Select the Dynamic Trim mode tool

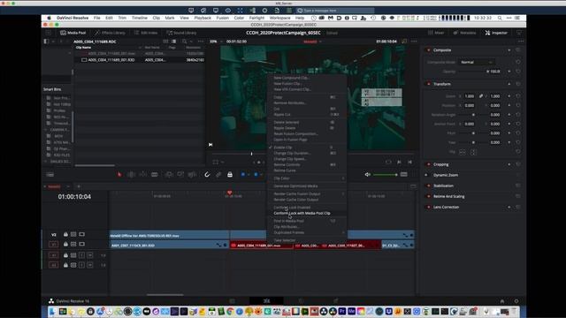[x=143, y=175]
